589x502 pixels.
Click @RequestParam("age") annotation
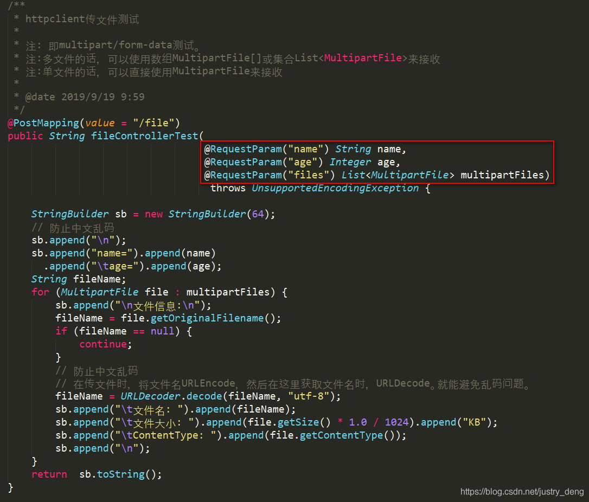click(263, 162)
